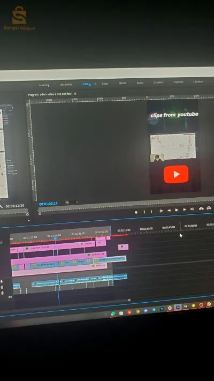Open WhatsApp from the taskbar
The width and height of the screenshot is (214, 381).
click(x=209, y=304)
